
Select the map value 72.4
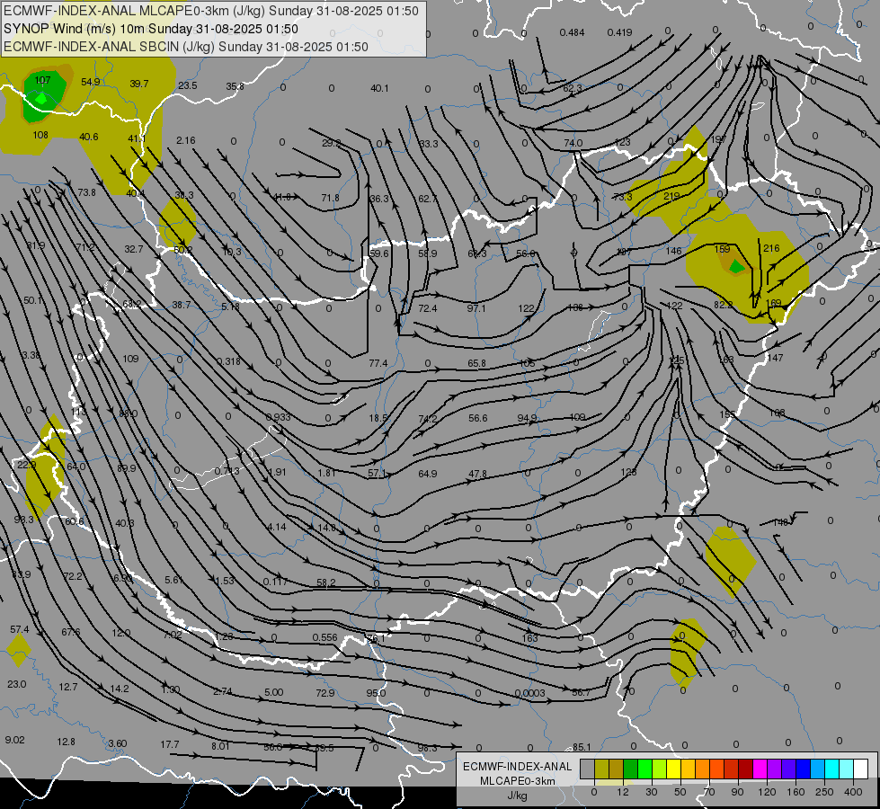point(428,308)
